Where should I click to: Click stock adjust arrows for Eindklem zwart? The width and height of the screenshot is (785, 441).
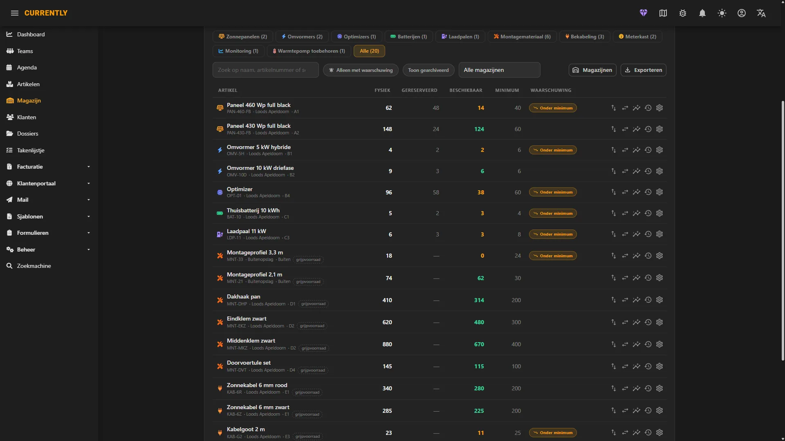click(x=614, y=322)
